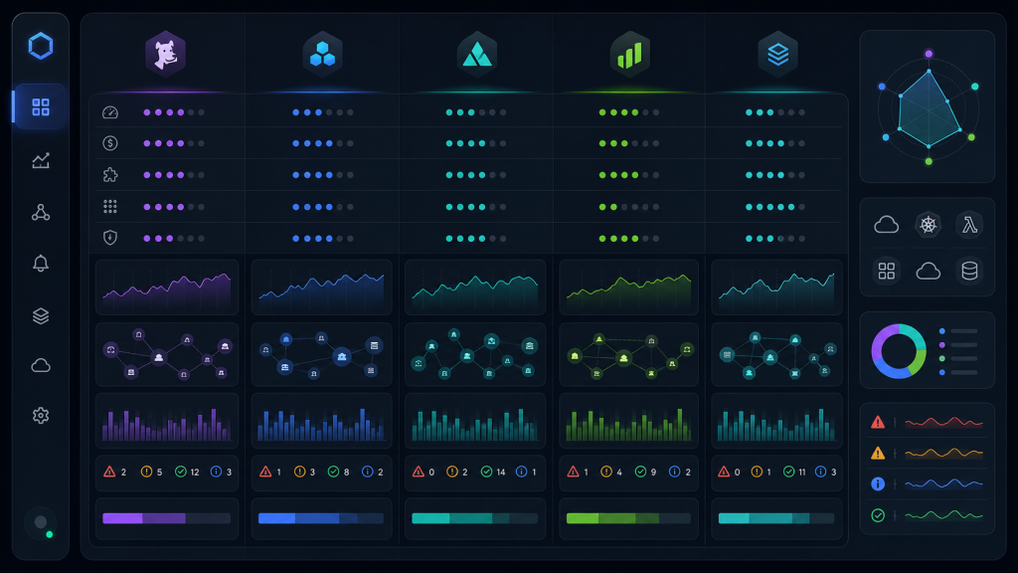The image size is (1018, 573).
Task: Open notifications bell in sidebar
Action: (40, 263)
